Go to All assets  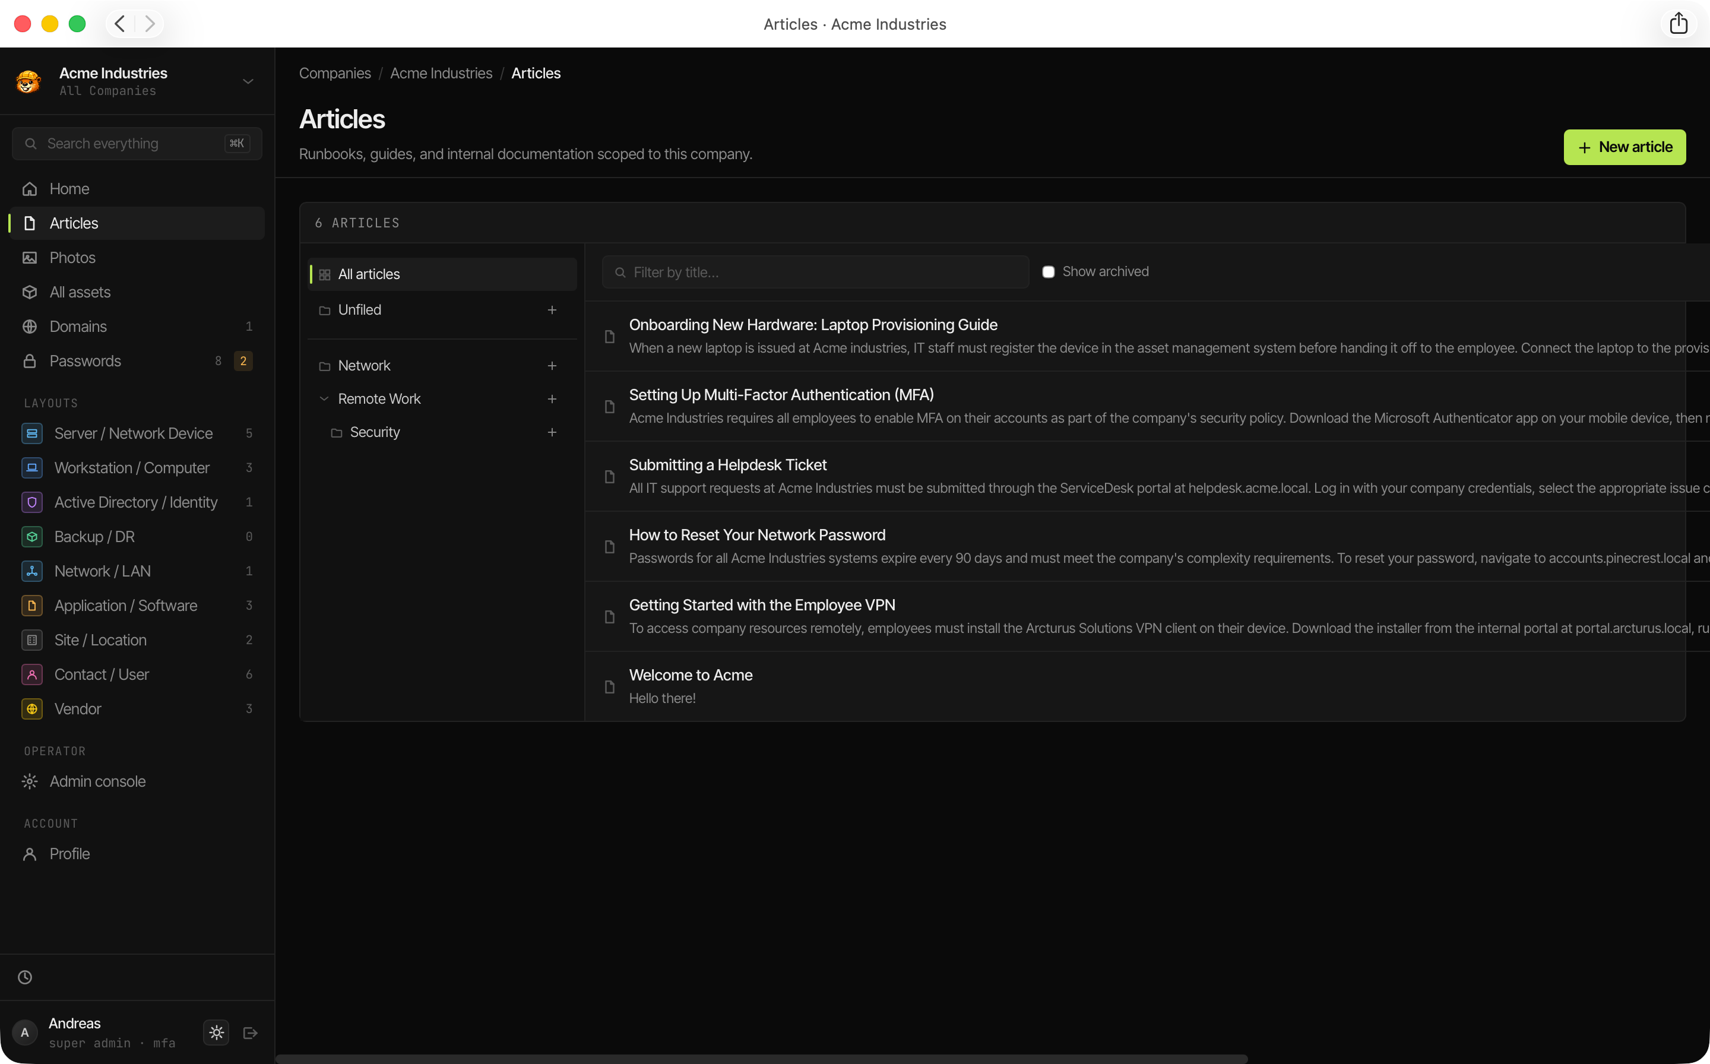click(x=137, y=292)
